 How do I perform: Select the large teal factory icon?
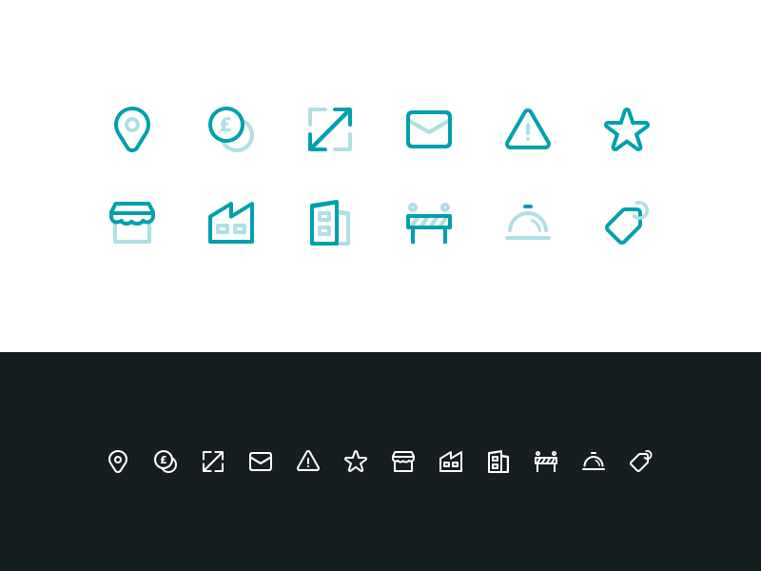[231, 223]
